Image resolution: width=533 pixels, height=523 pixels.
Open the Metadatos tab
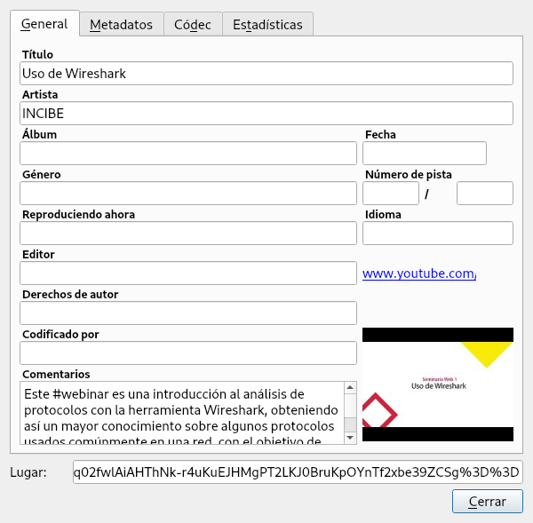click(122, 25)
